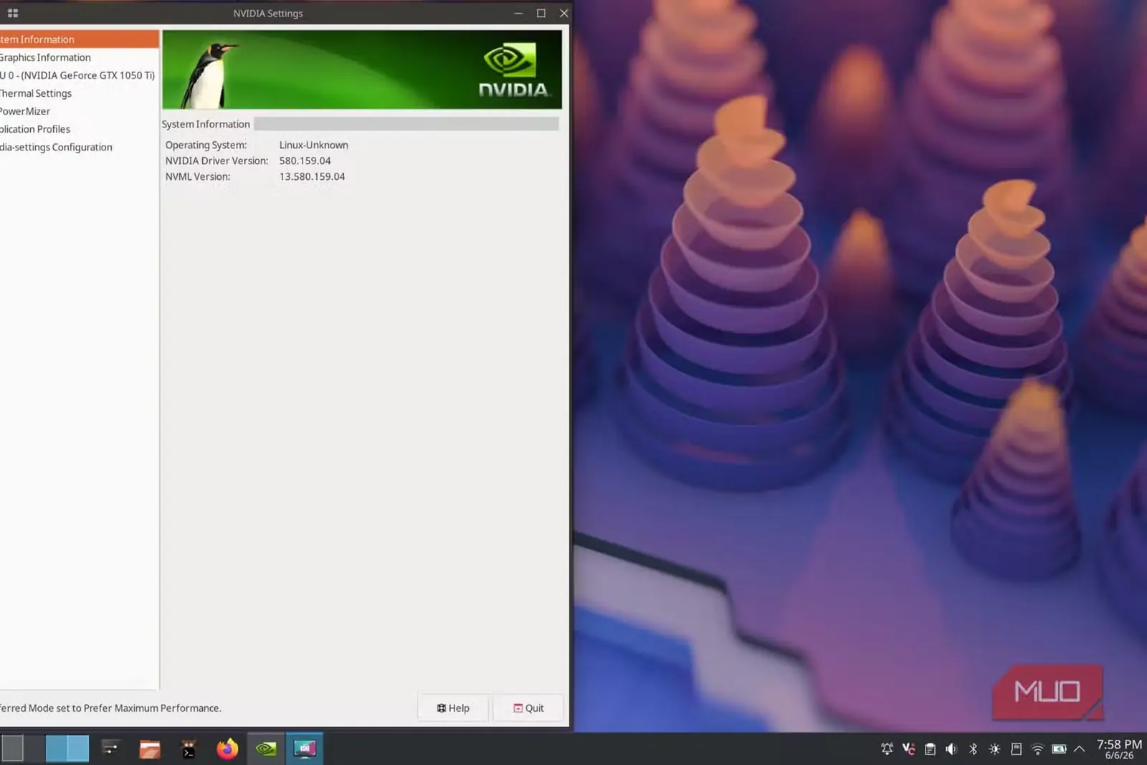Select the NVIDIA Settings taskbar entry
This screenshot has height=765, width=1147.
tap(266, 749)
